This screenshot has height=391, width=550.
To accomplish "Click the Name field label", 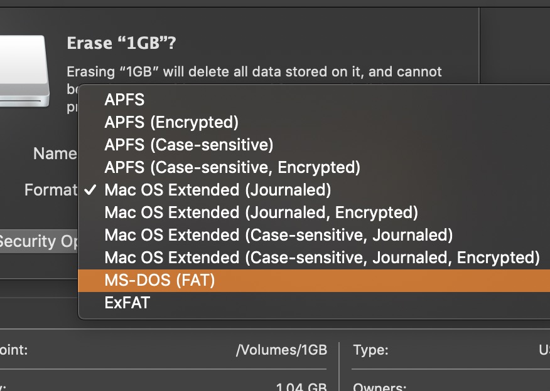I will 55,154.
